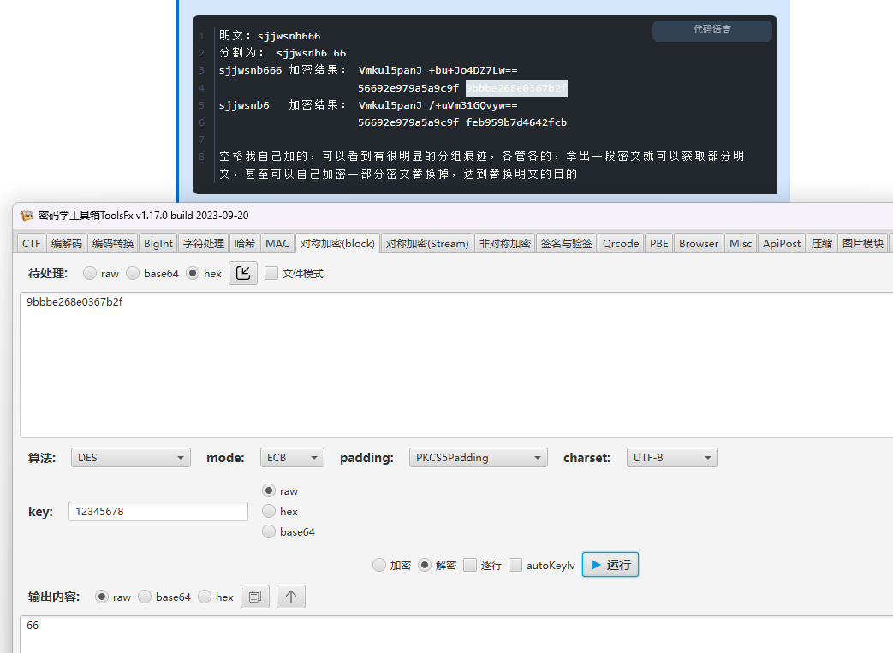Switch to the 哈希 tab
The image size is (893, 653).
pyautogui.click(x=245, y=243)
